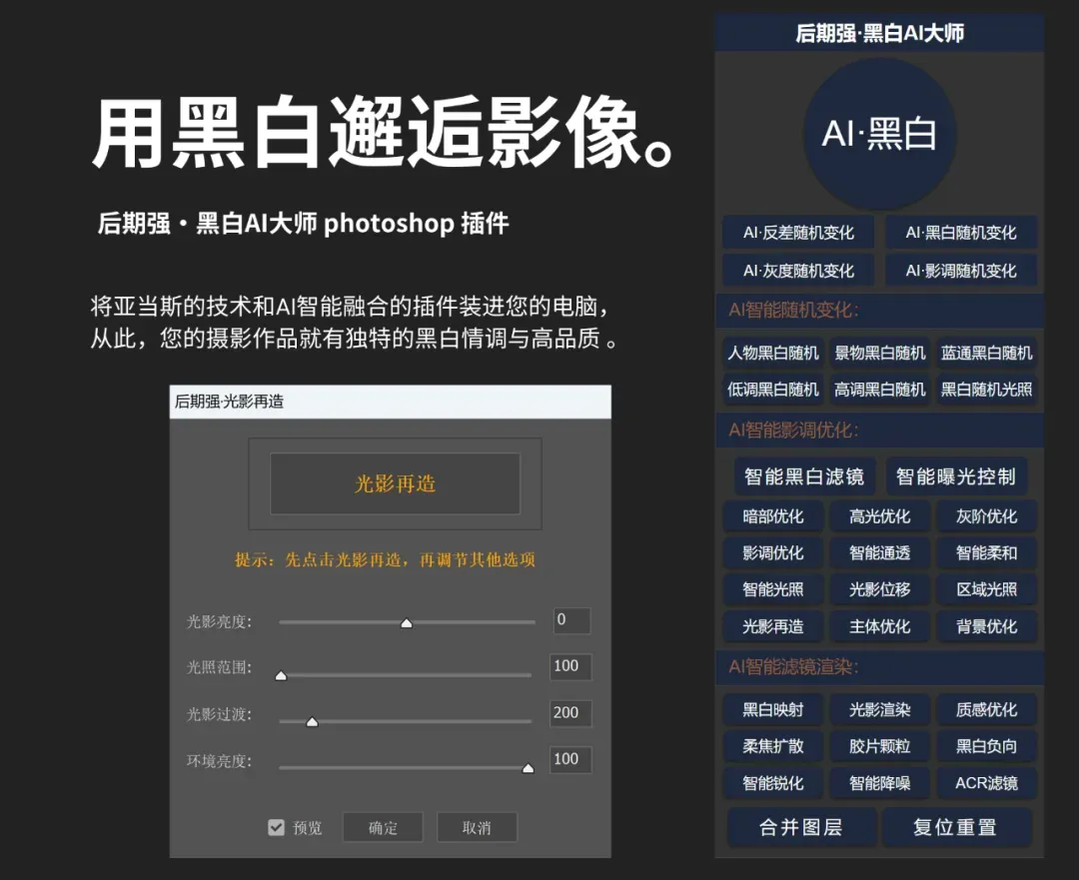Viewport: 1079px width, 880px height.
Task: Adjust 光照范围 slider handle
Action: point(281,675)
